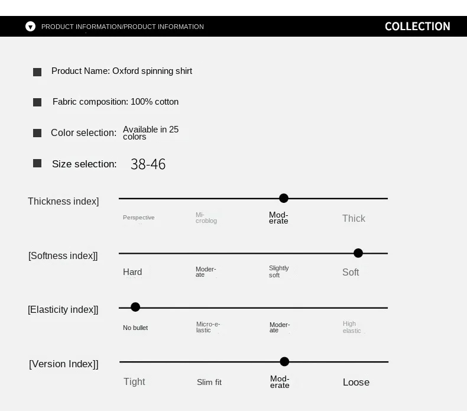The image size is (467, 411).
Task: Select the High elastic label
Action: pyautogui.click(x=352, y=327)
